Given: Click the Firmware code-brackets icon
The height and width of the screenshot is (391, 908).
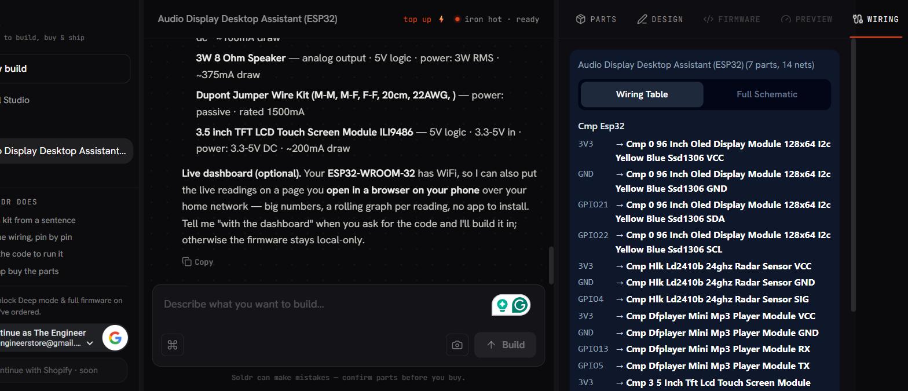Looking at the screenshot, I should [x=708, y=19].
